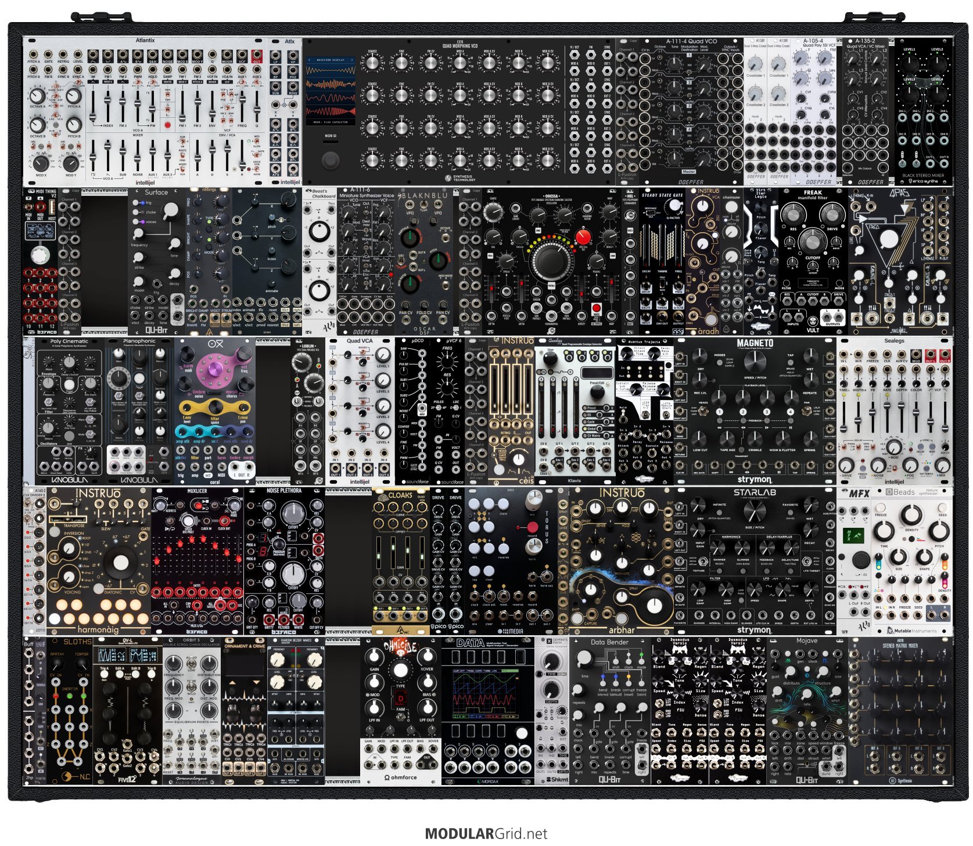Select the Strymon Magneto tape delay module
The height and width of the screenshot is (846, 973).
(755, 411)
